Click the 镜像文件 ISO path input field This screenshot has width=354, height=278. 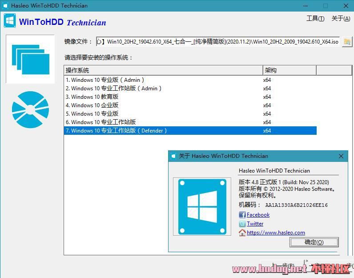click(218, 42)
